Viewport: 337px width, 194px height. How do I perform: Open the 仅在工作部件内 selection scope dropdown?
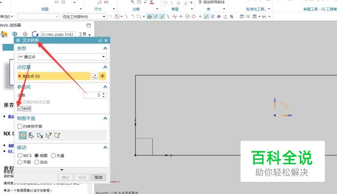click(84, 17)
